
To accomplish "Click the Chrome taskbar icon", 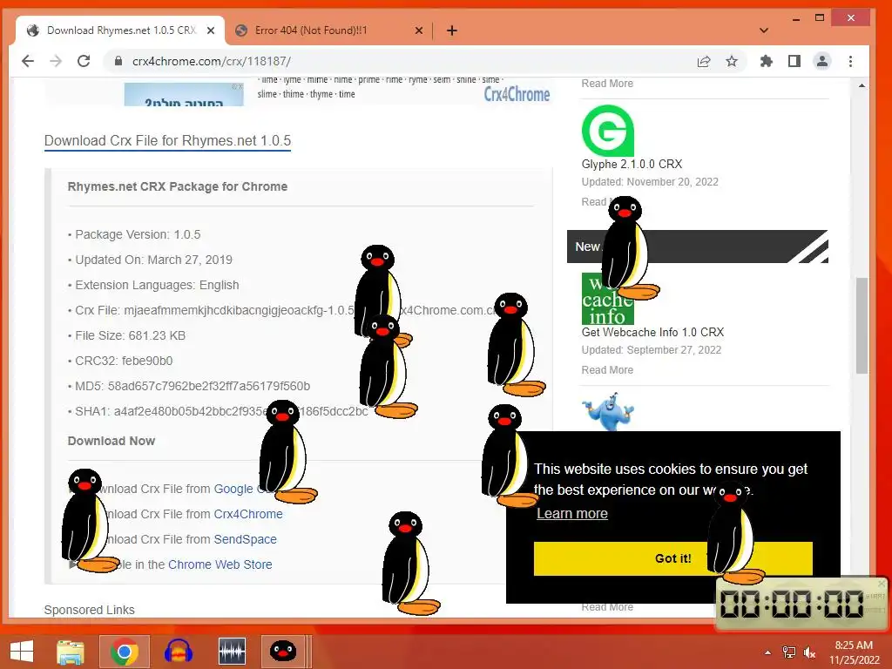I will [x=125, y=652].
